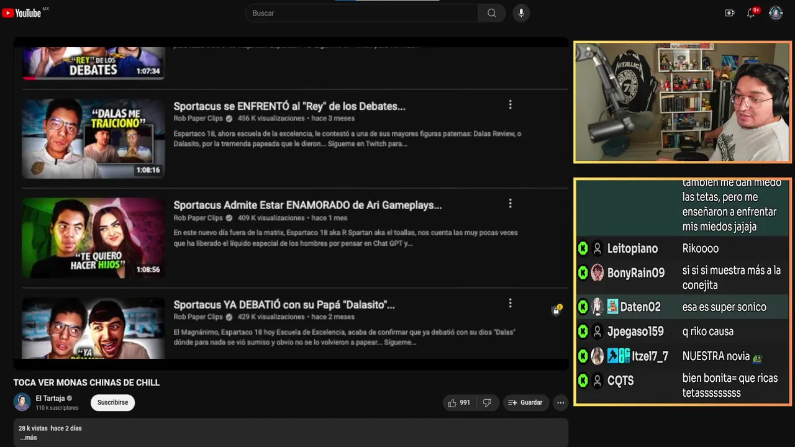
Task: Open the Sportacus YA DEBATIÓ thumbnail
Action: 94,328
